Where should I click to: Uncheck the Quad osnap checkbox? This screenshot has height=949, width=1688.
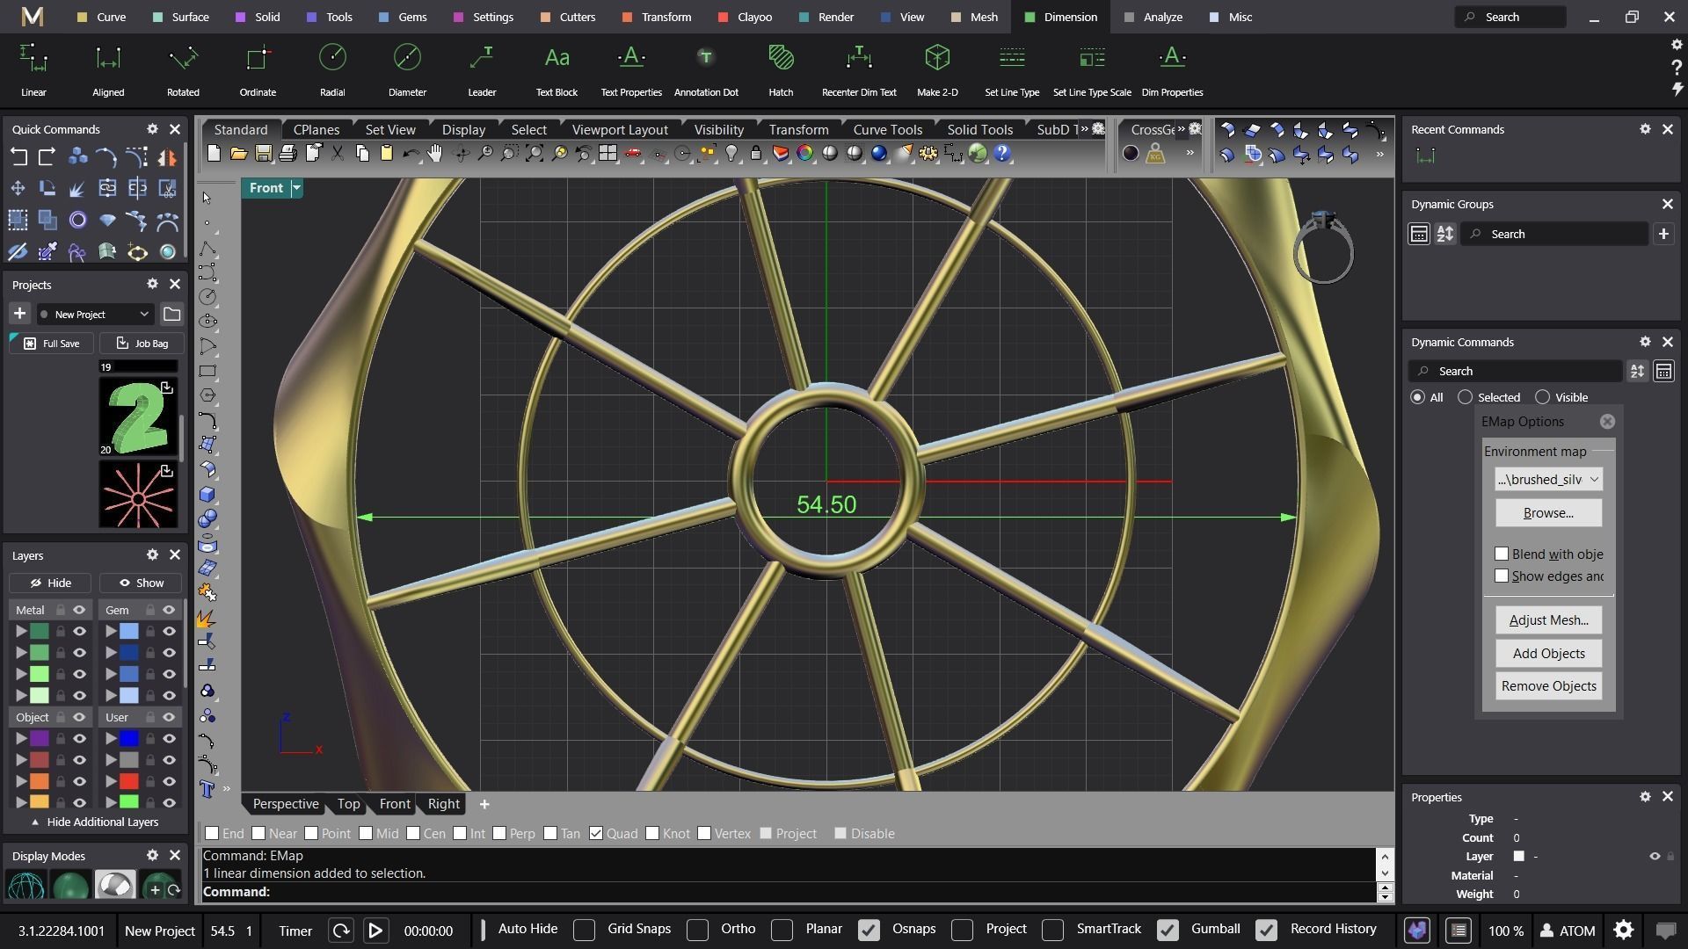596,833
